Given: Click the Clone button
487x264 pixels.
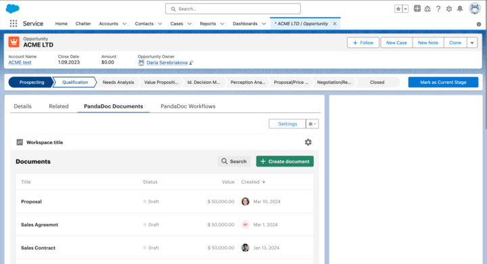Looking at the screenshot, I should 455,43.
